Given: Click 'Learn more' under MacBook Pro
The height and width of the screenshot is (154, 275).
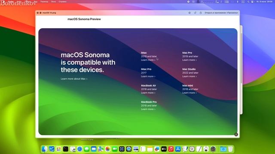Looking at the screenshot, I should click(148, 109).
